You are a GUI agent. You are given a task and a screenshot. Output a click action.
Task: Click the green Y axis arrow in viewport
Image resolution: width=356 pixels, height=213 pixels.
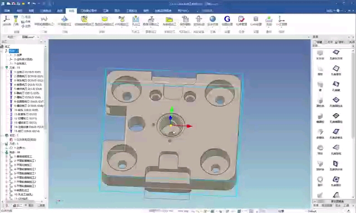(172, 110)
